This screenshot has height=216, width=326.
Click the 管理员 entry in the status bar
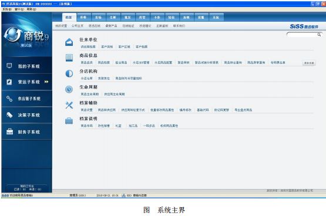78,195
